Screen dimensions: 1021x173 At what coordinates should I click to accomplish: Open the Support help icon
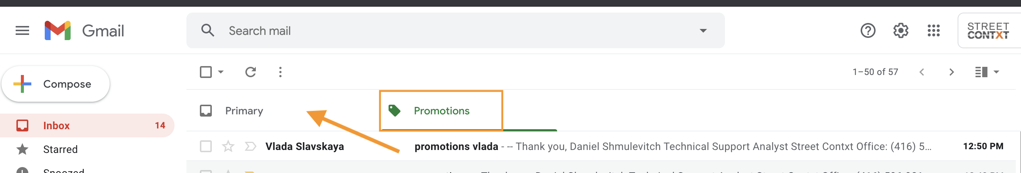[x=868, y=30]
